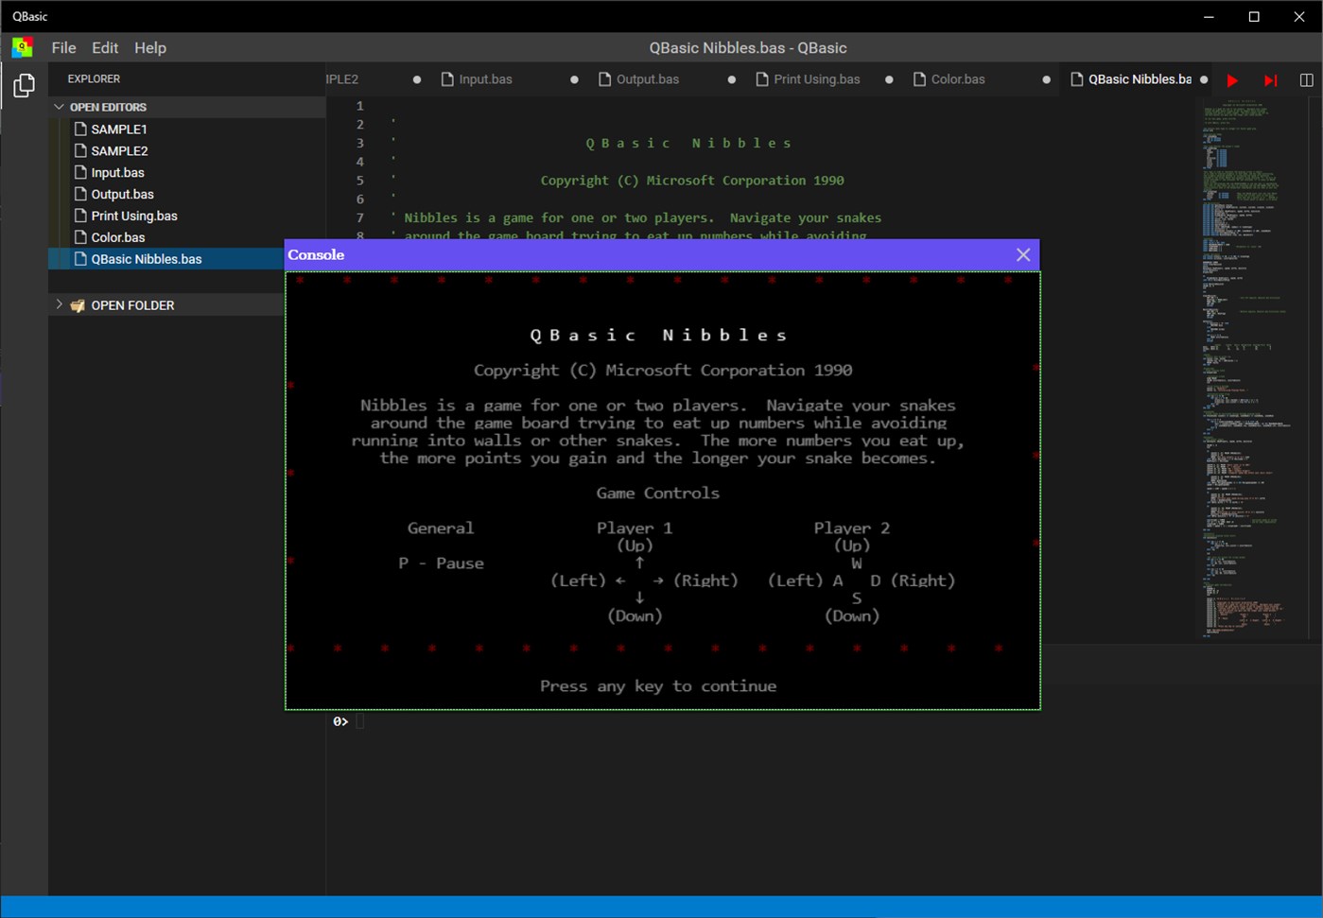1323x918 pixels.
Task: Click the unsaved dot on QBasic Nibbles.bas tab
Action: 1204,79
